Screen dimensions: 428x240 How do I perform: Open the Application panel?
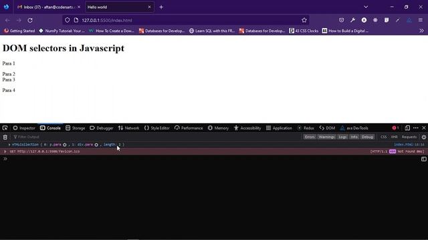pos(279,128)
